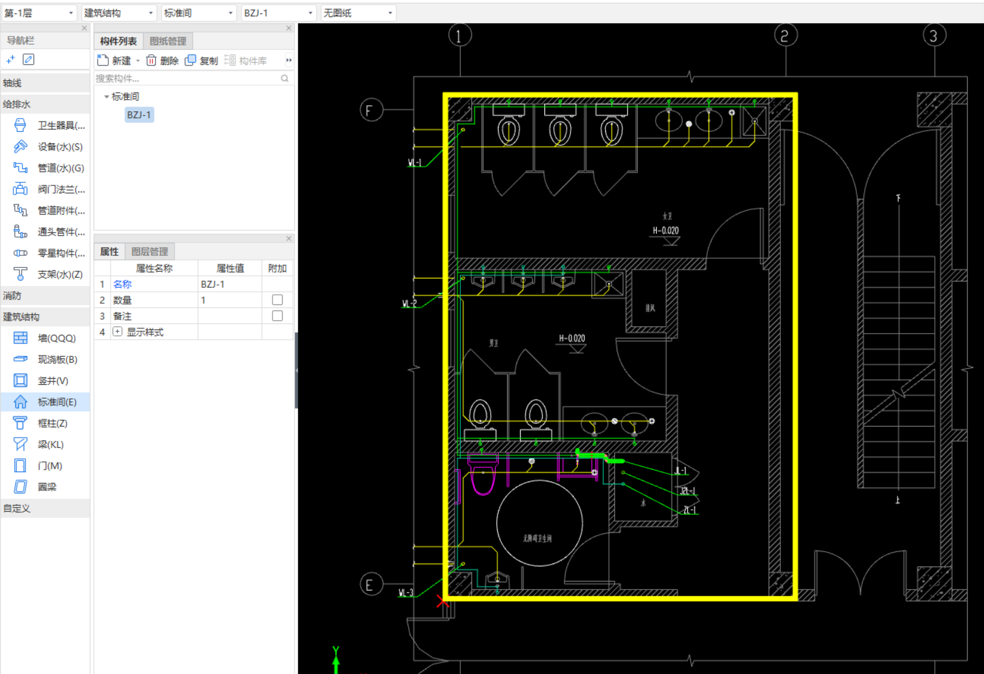The width and height of the screenshot is (984, 674).
Task: Collapse the 建筑结构 navigation section
Action: pos(46,317)
